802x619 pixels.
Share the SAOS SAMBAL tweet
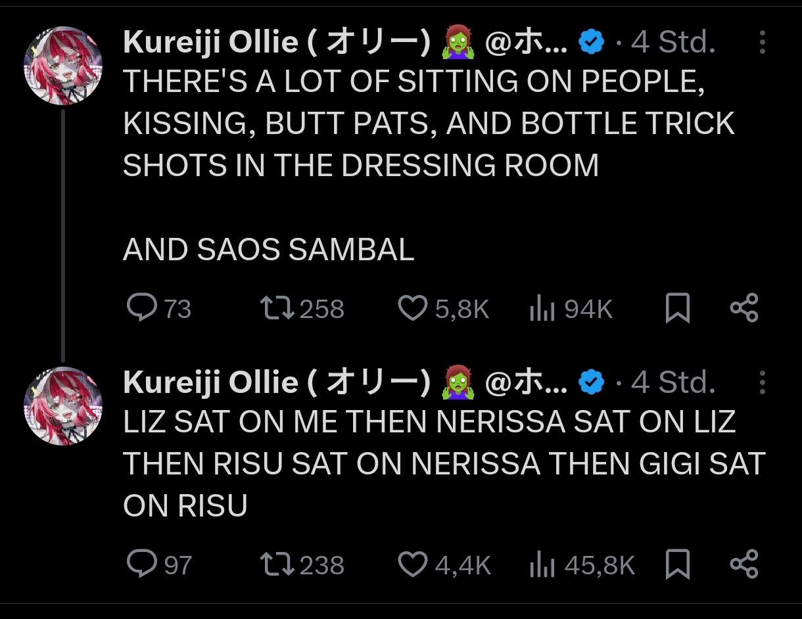click(744, 308)
